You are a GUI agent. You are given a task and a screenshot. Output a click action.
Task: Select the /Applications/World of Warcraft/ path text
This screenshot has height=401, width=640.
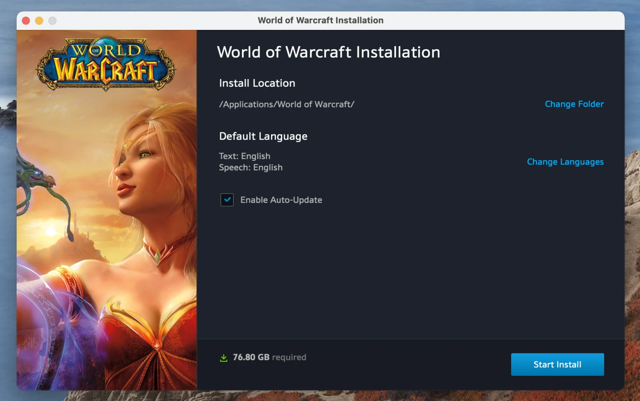click(x=287, y=105)
